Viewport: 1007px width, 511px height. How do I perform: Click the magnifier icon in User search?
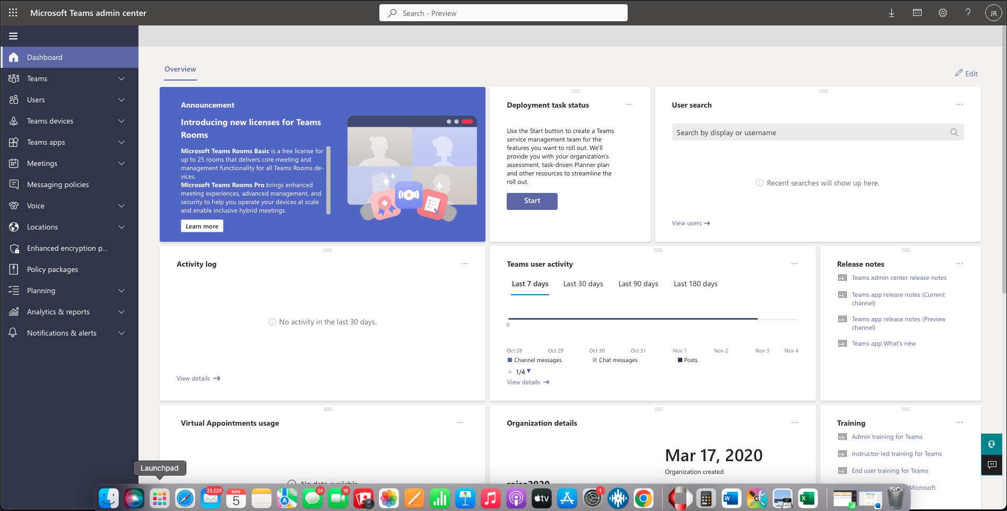click(x=954, y=133)
